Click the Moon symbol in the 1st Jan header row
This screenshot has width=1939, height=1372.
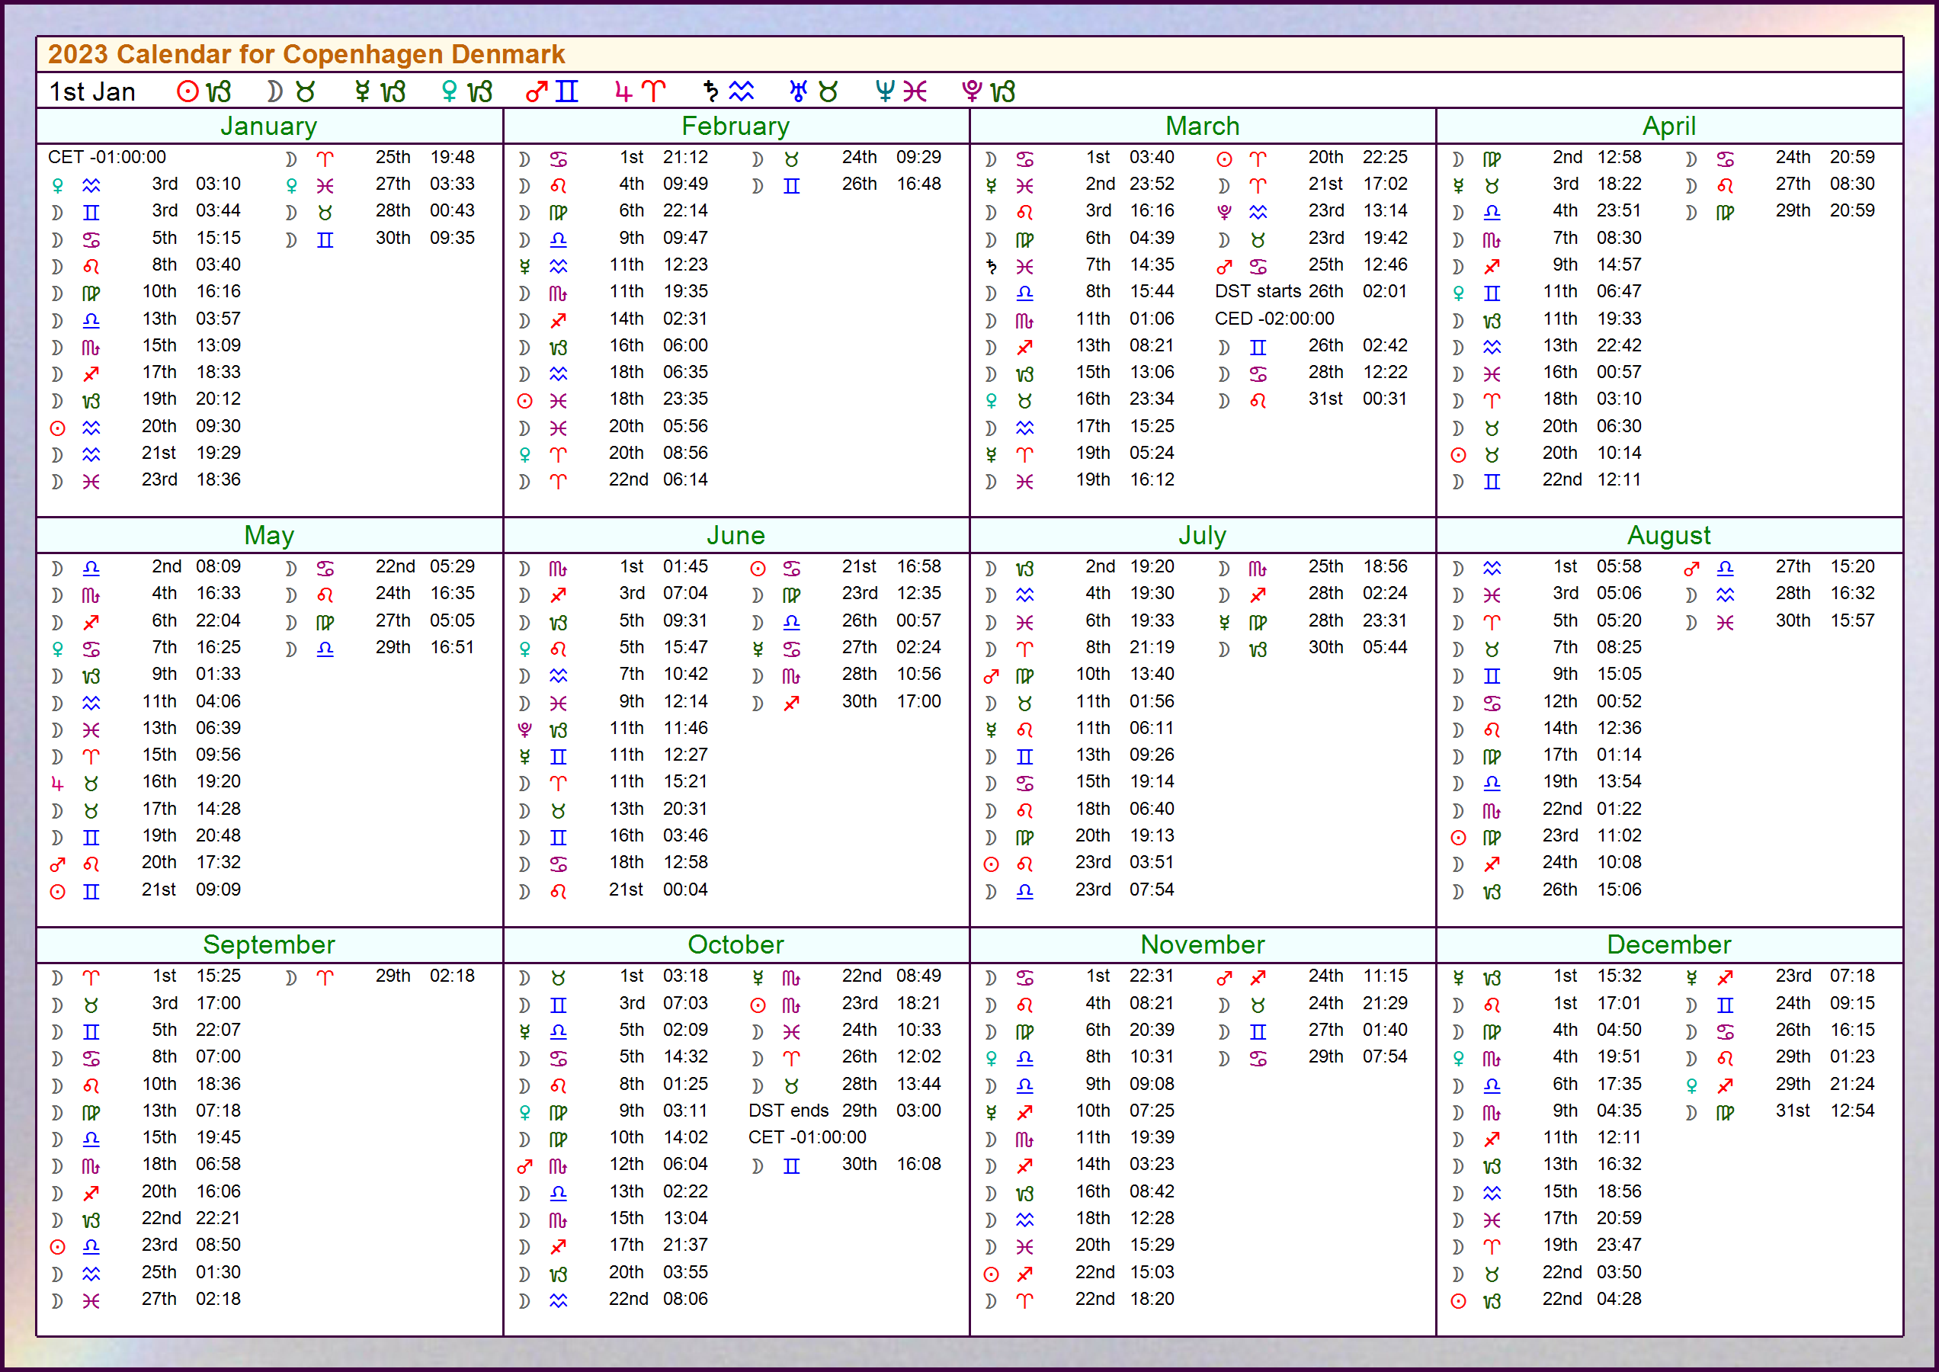(x=274, y=91)
